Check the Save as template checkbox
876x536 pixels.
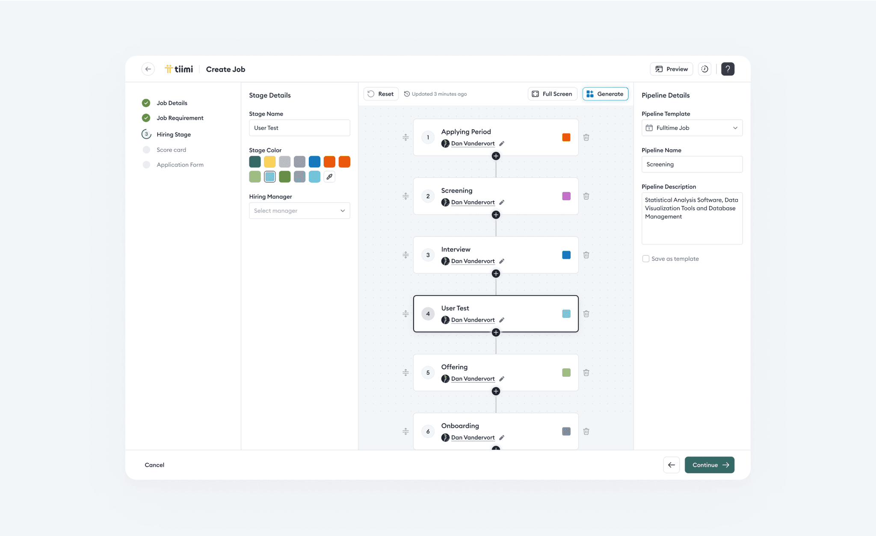(x=645, y=258)
